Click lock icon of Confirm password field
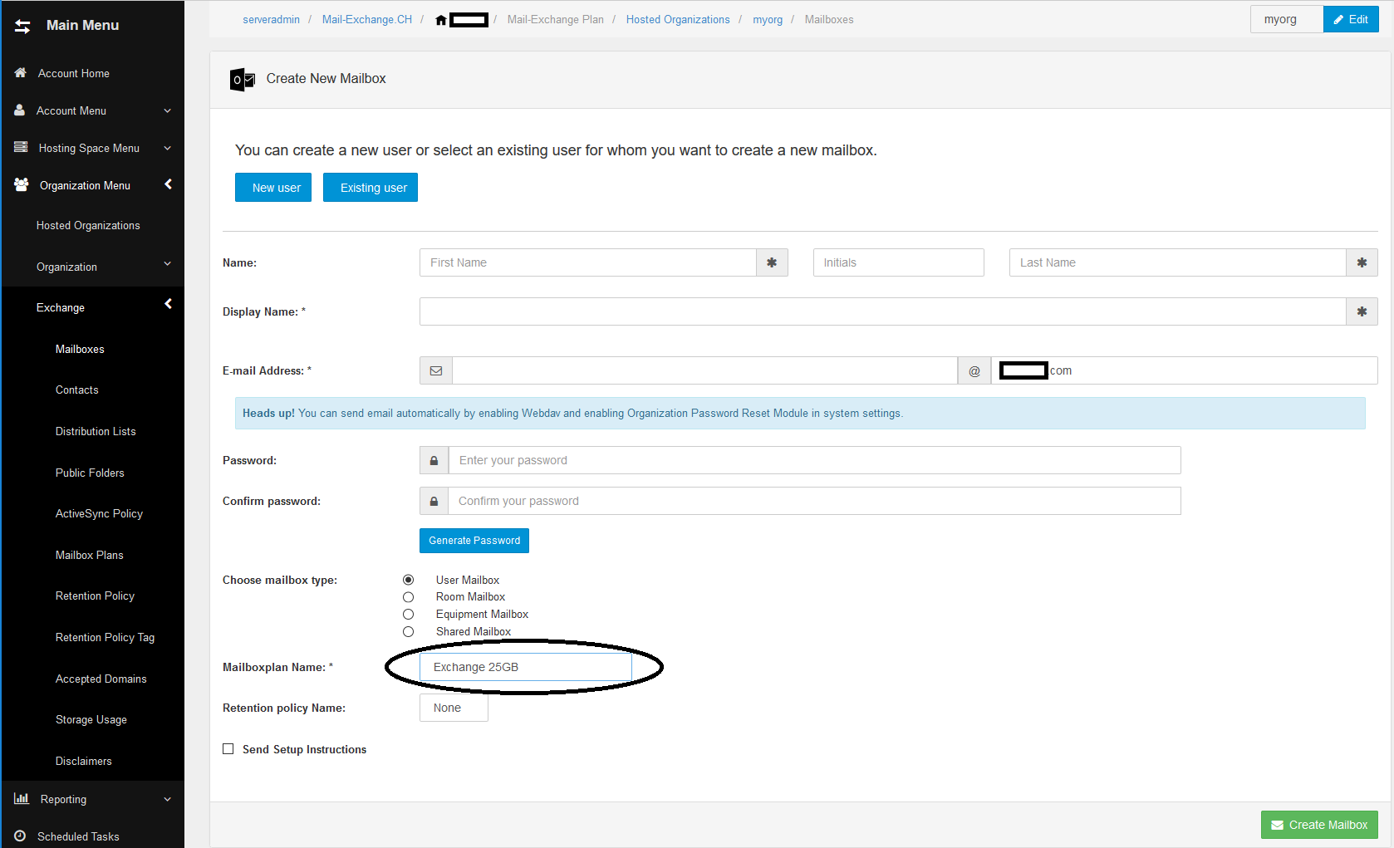Image resolution: width=1394 pixels, height=848 pixels. pyautogui.click(x=434, y=501)
